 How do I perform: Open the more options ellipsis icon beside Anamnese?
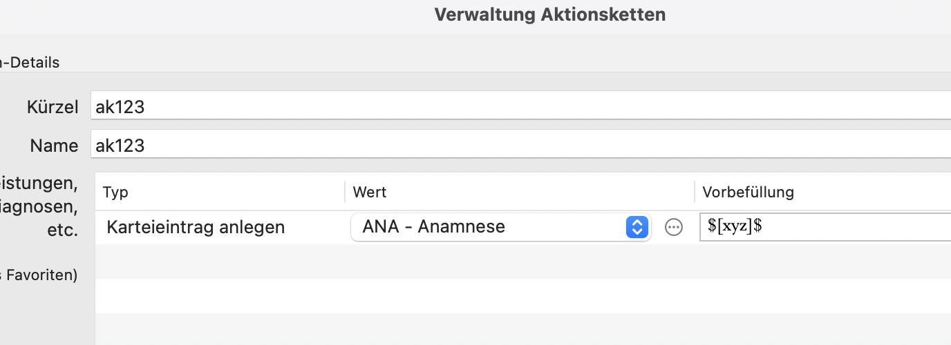tap(673, 227)
